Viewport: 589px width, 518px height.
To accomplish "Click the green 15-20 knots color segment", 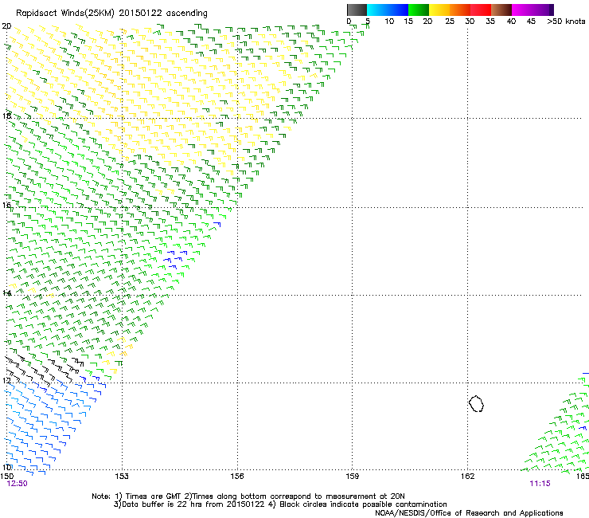I will coord(419,10).
